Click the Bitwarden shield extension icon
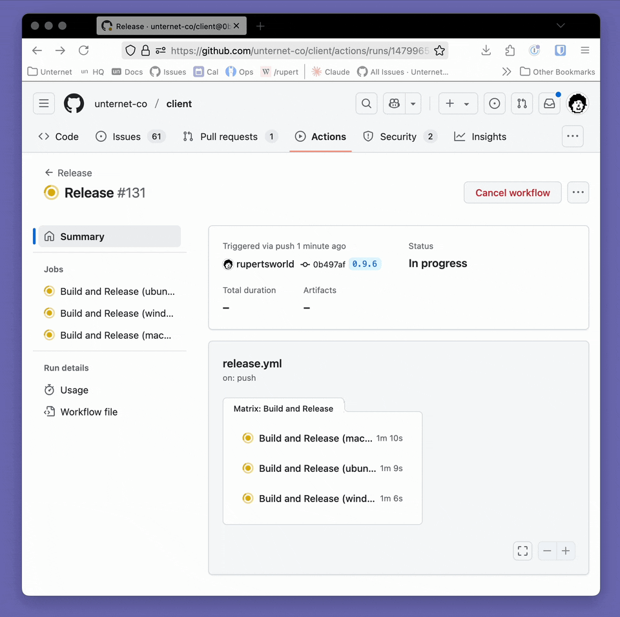620x617 pixels. tap(560, 50)
